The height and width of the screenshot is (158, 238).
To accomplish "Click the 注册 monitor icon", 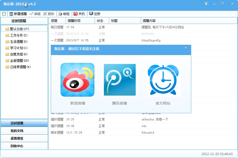I will (x=91, y=14).
